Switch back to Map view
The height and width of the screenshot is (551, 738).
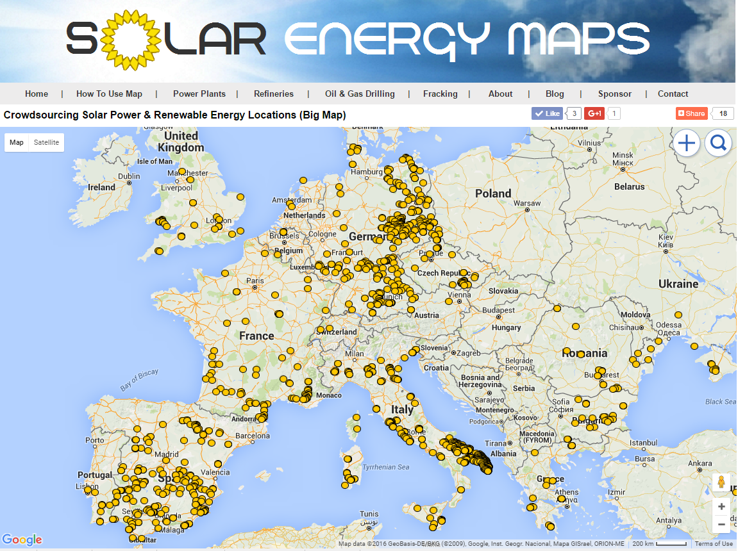(16, 142)
